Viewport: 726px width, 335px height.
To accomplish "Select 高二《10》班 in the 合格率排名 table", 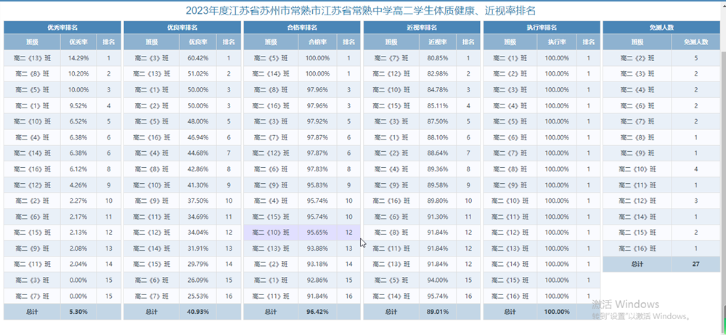I will tap(271, 233).
